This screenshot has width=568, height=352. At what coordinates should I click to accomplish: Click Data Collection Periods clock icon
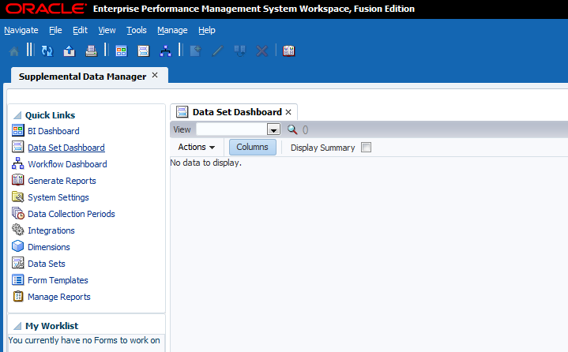17,213
